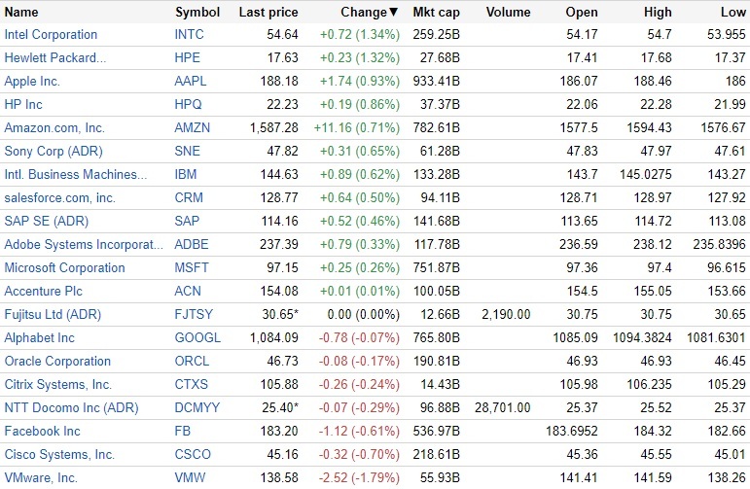
Task: Open NTT Docomo Inc (ADR) link
Action: pyautogui.click(x=71, y=408)
